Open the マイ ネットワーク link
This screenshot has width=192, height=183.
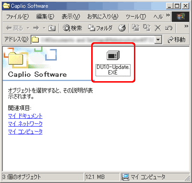(25, 124)
